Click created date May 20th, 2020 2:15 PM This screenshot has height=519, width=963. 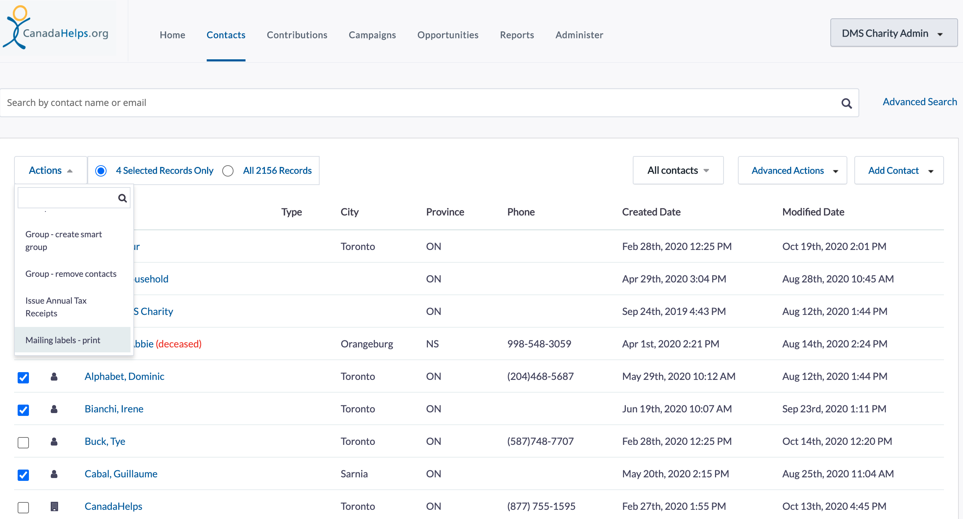point(676,474)
